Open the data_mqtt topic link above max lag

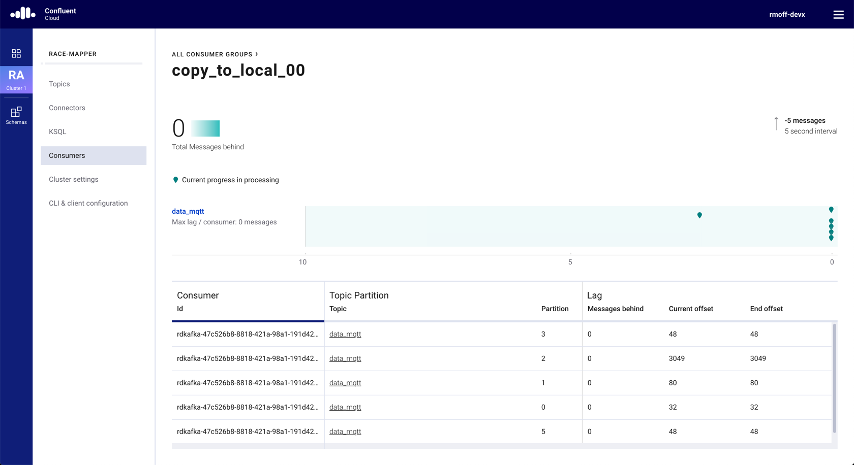point(188,211)
